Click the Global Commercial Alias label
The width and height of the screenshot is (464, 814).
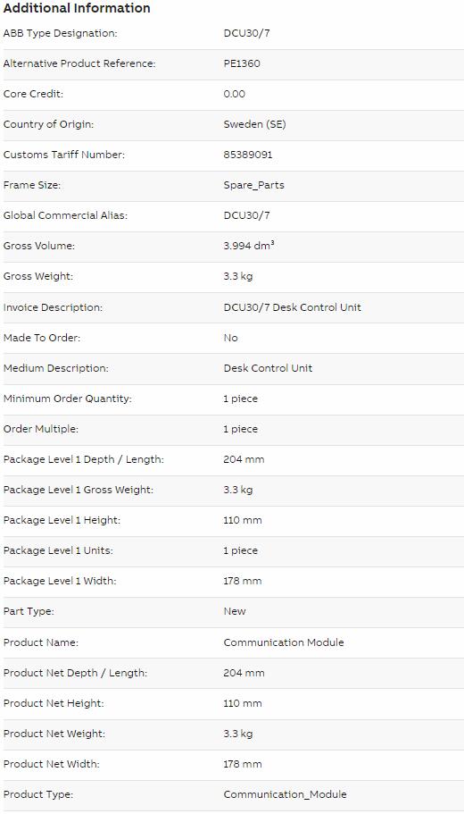[x=65, y=215]
